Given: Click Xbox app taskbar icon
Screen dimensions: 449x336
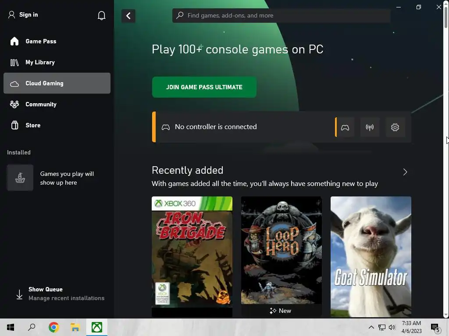Looking at the screenshot, I should [97, 327].
